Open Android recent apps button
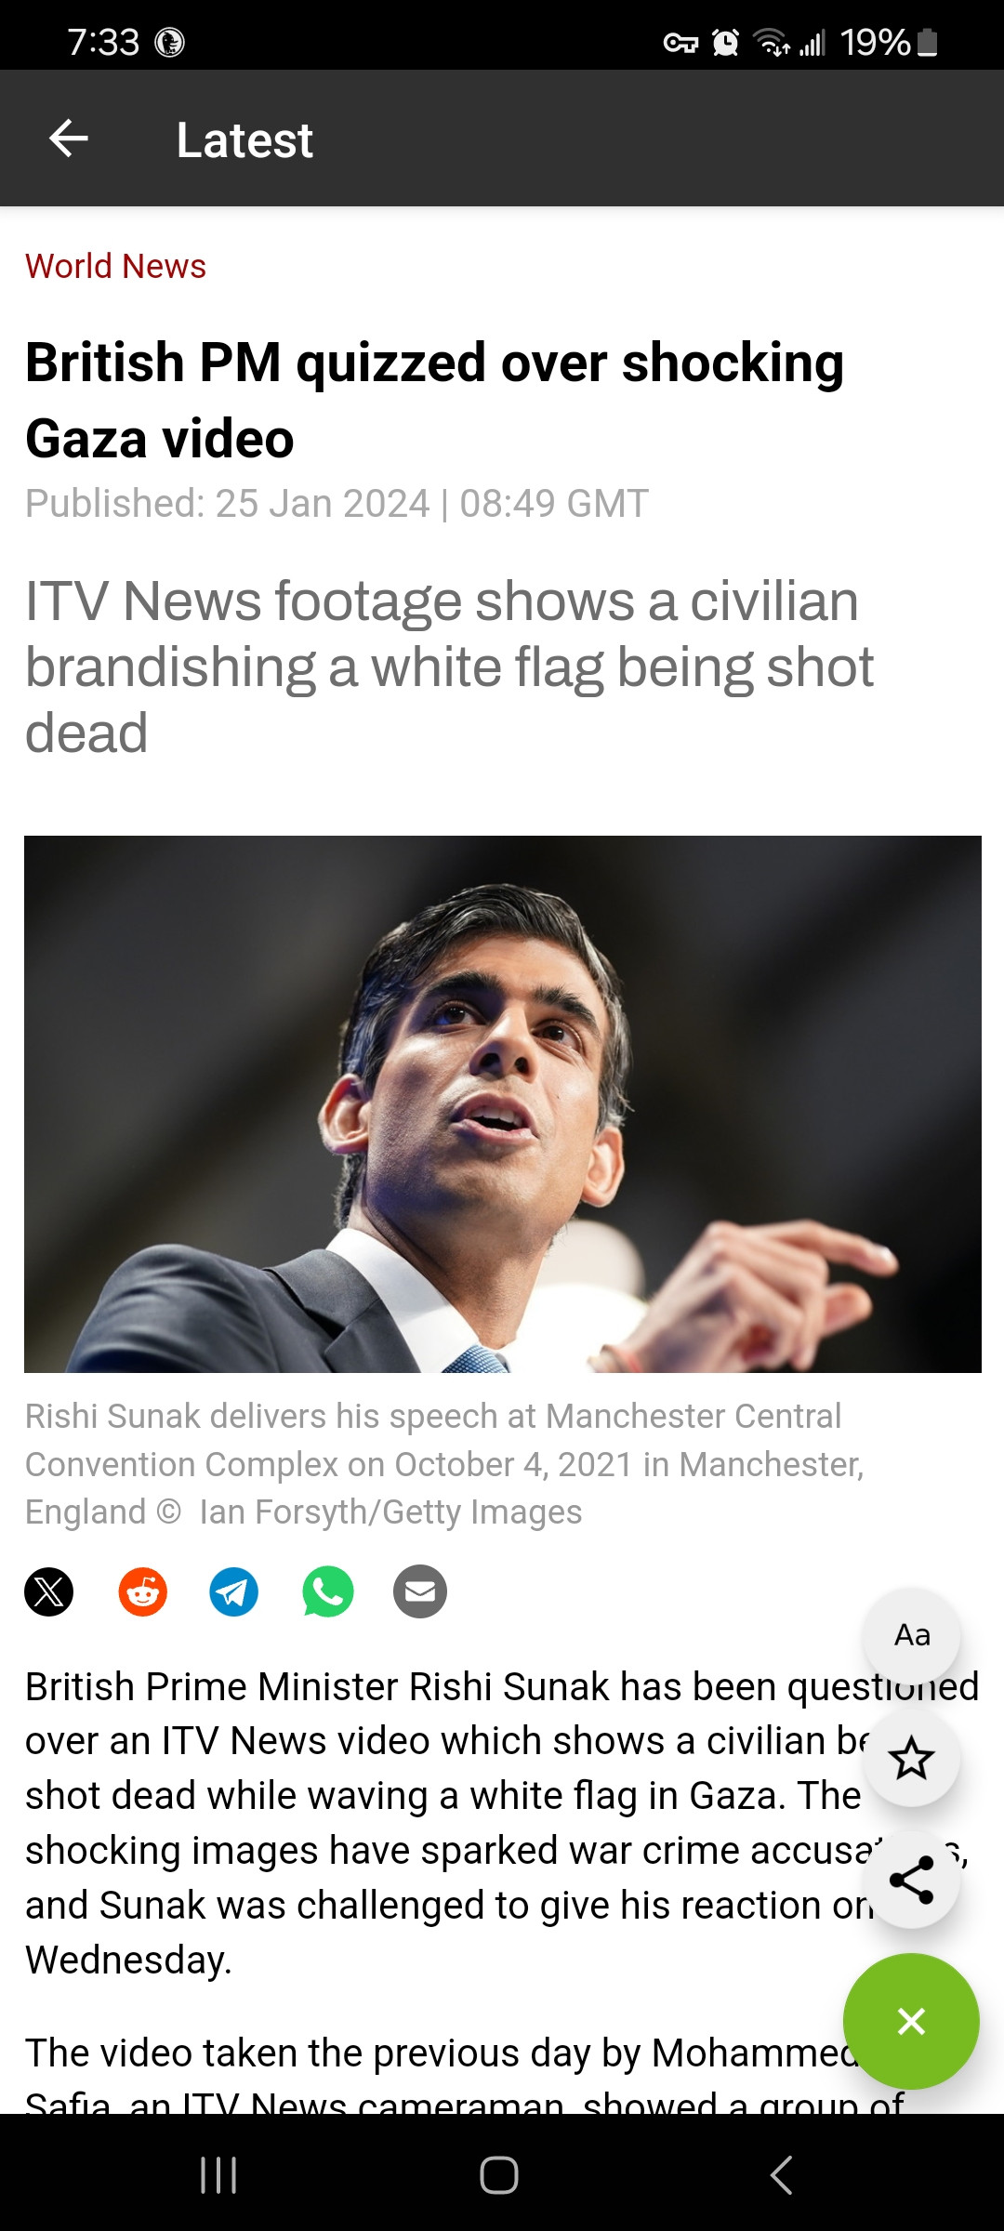Viewport: 1004px width, 2231px height. pos(219,2175)
